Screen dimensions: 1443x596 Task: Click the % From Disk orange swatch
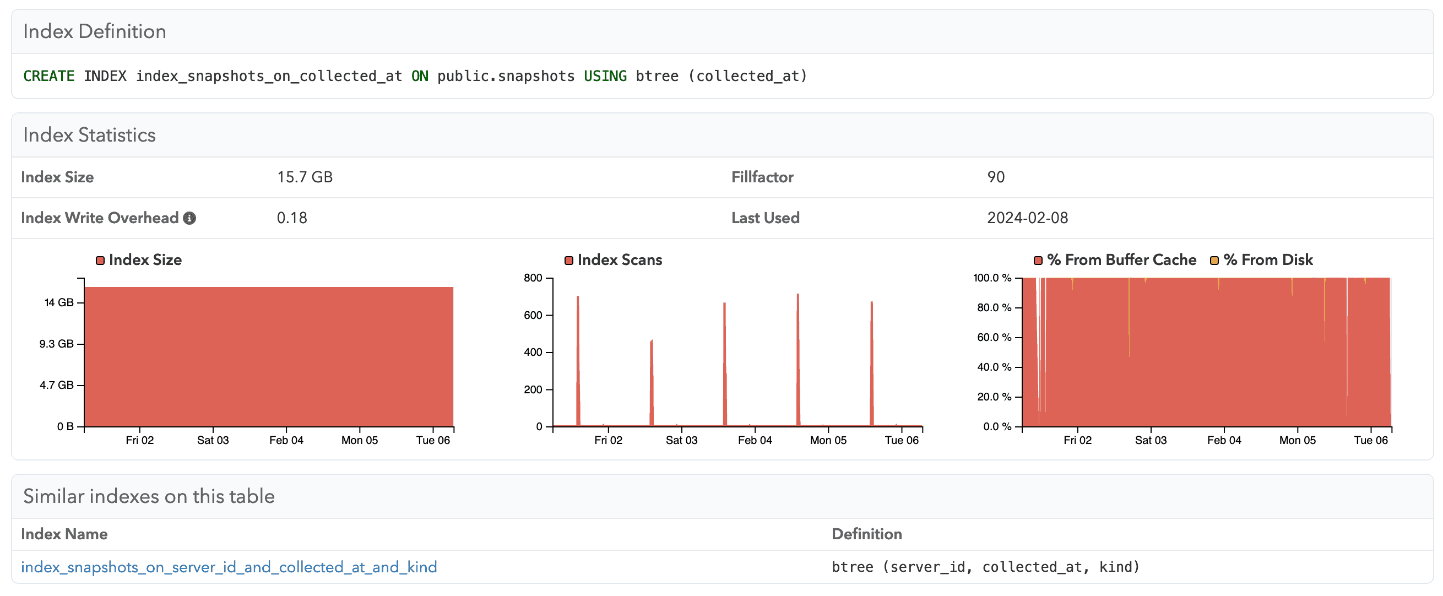tap(1214, 261)
